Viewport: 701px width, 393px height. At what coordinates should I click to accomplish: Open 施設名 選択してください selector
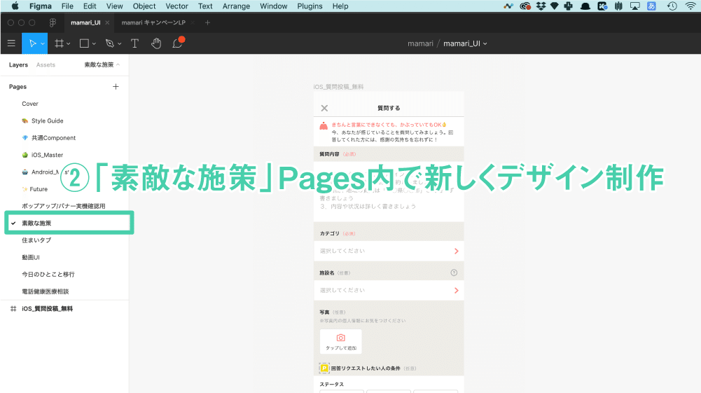point(389,291)
